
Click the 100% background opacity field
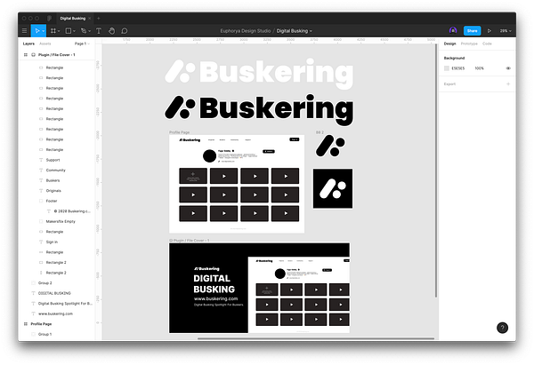click(479, 68)
